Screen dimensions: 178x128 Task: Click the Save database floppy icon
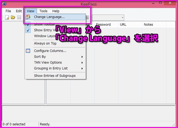(x=19, y=17)
